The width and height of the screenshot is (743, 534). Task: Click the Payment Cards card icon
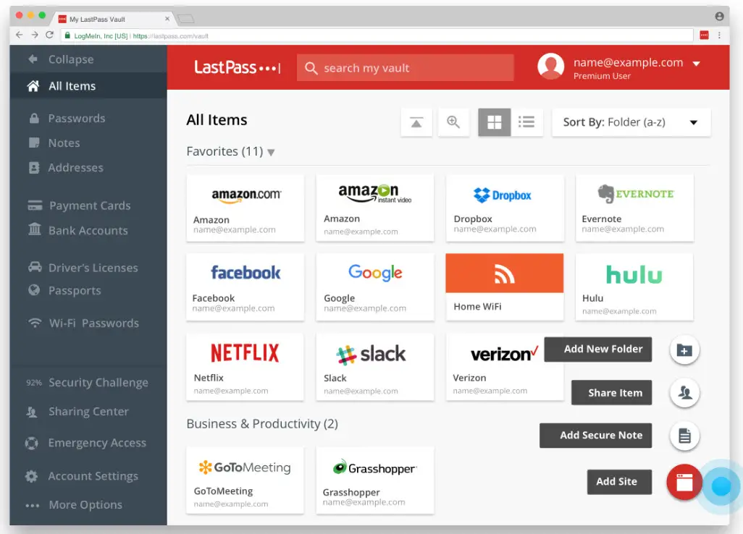pos(35,205)
